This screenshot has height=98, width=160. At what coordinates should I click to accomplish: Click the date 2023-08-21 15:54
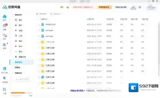pyautogui.click(x=94, y=30)
